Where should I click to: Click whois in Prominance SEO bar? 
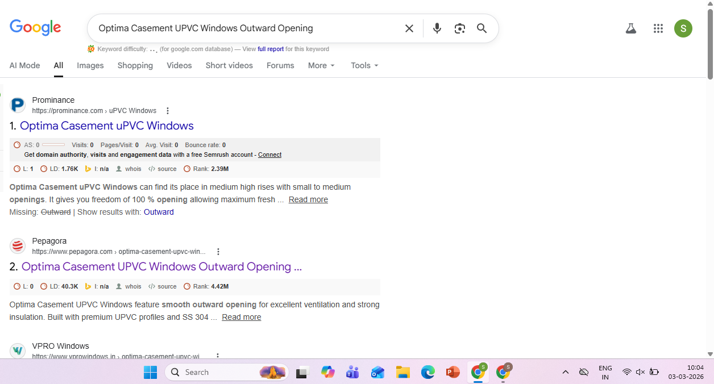click(128, 169)
